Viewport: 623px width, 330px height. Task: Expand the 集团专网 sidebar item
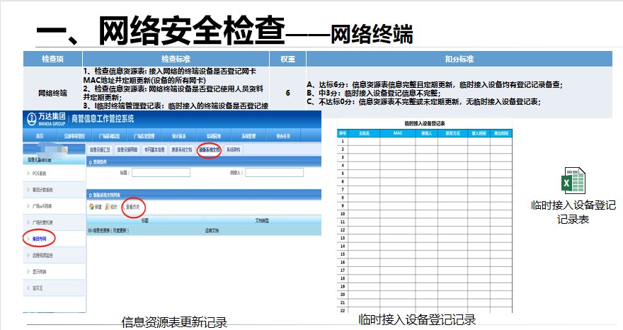tap(54, 239)
